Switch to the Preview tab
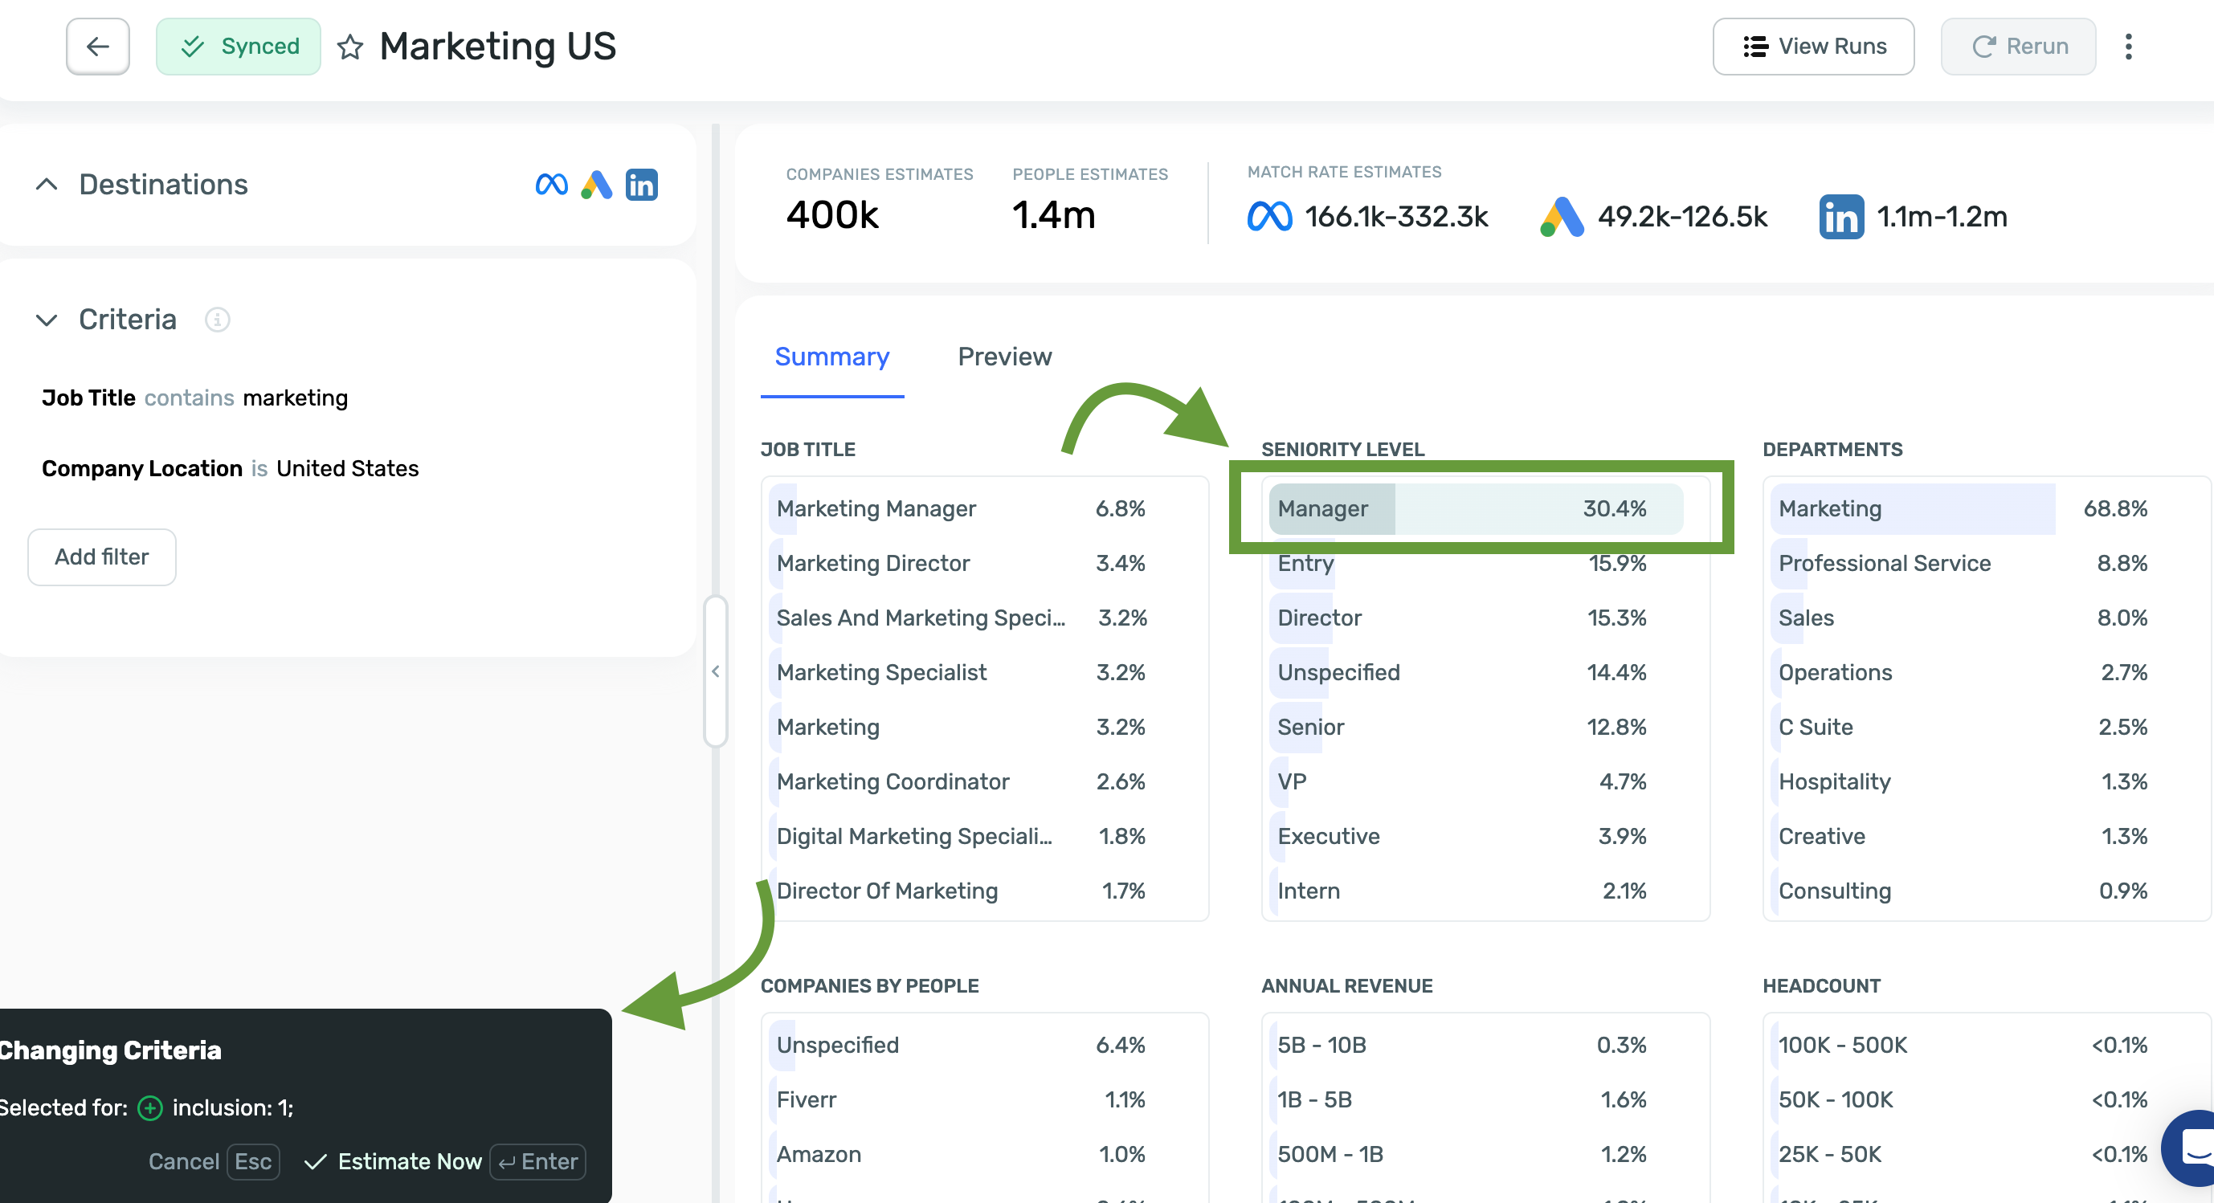The image size is (2214, 1203). pos(1004,357)
